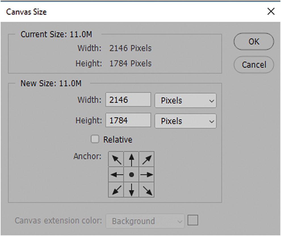The image size is (281, 236).
Task: Close the Canvas Size dialog
Action: (271, 11)
